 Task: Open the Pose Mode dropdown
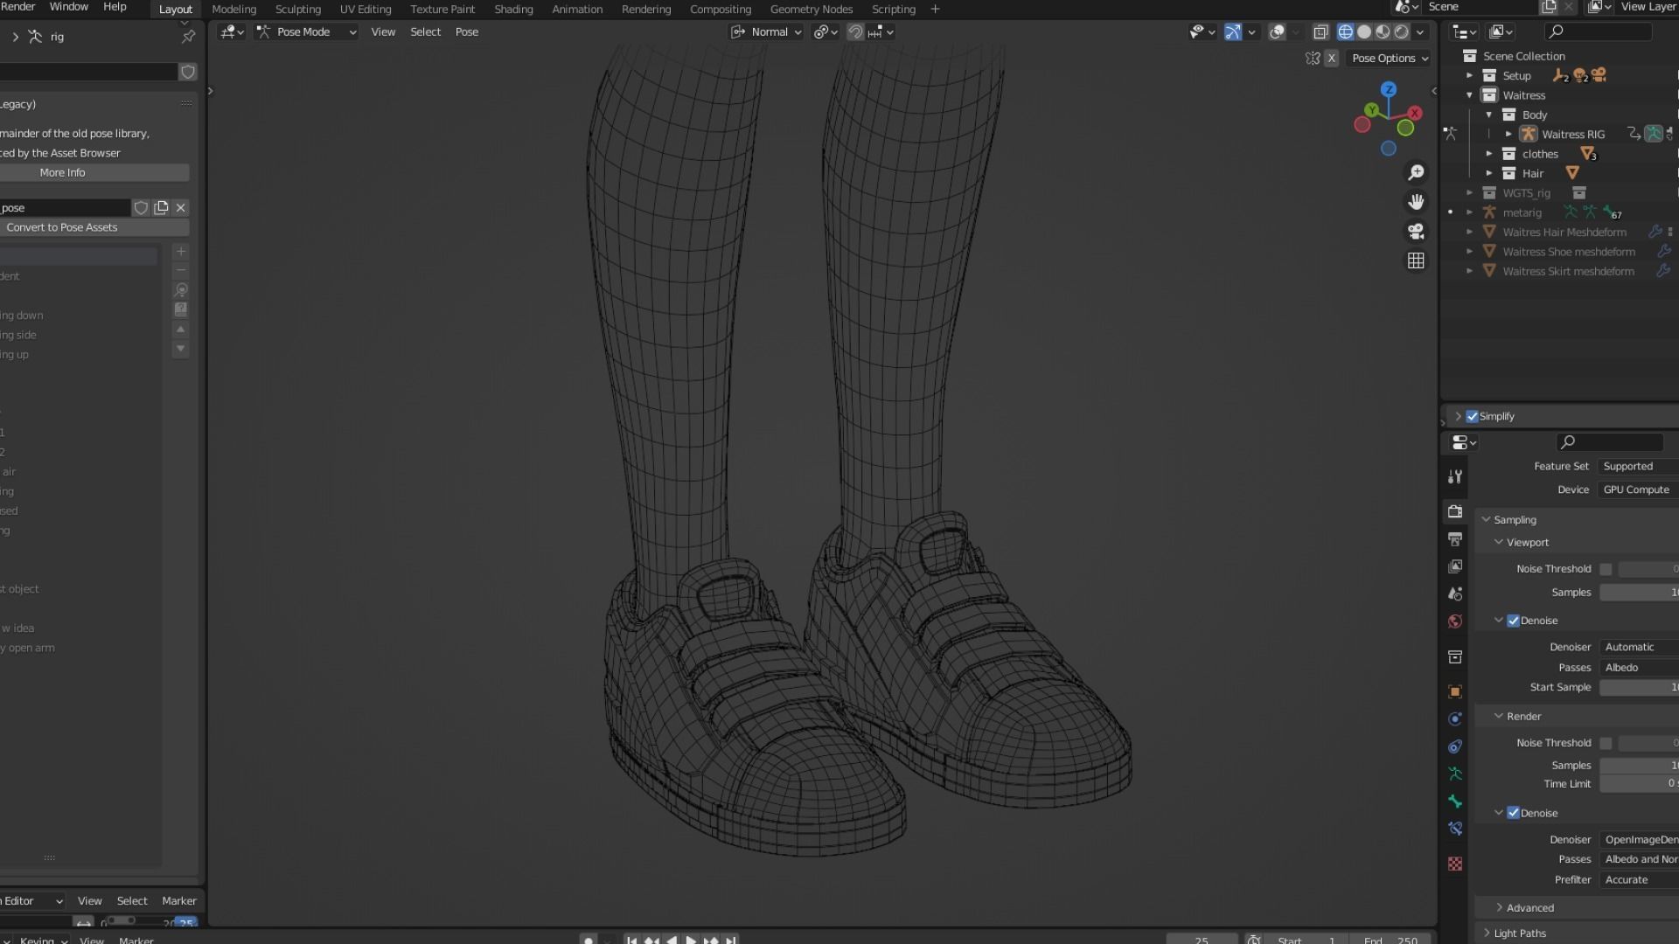(x=306, y=32)
